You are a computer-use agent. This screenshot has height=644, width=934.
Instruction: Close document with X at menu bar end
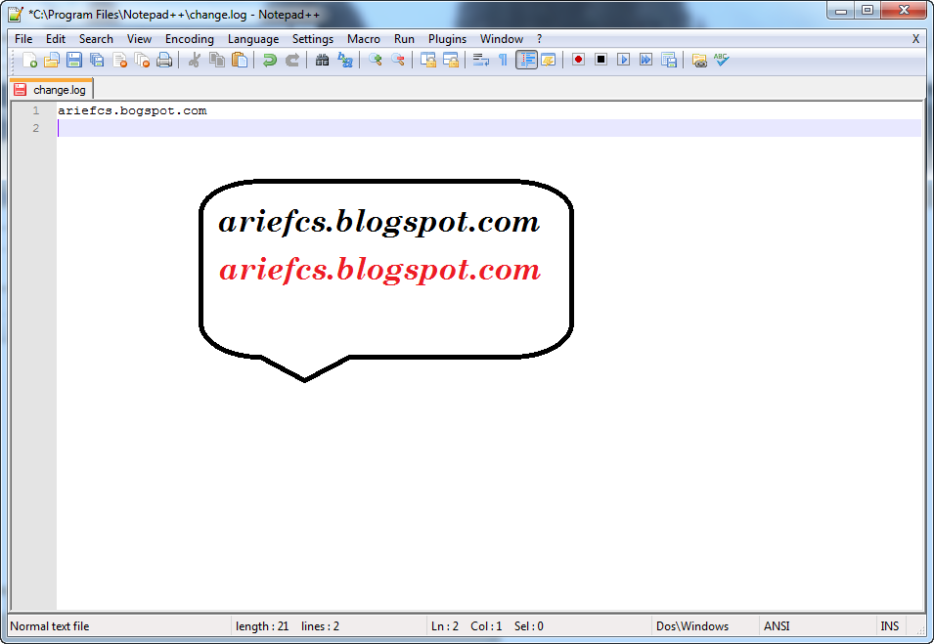(915, 39)
